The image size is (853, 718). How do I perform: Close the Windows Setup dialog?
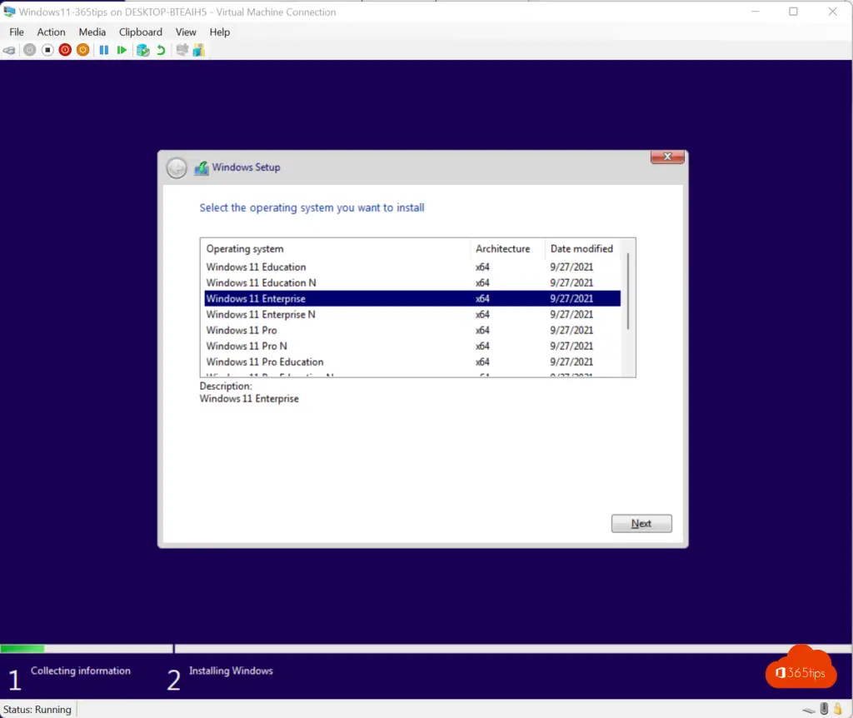tap(667, 157)
